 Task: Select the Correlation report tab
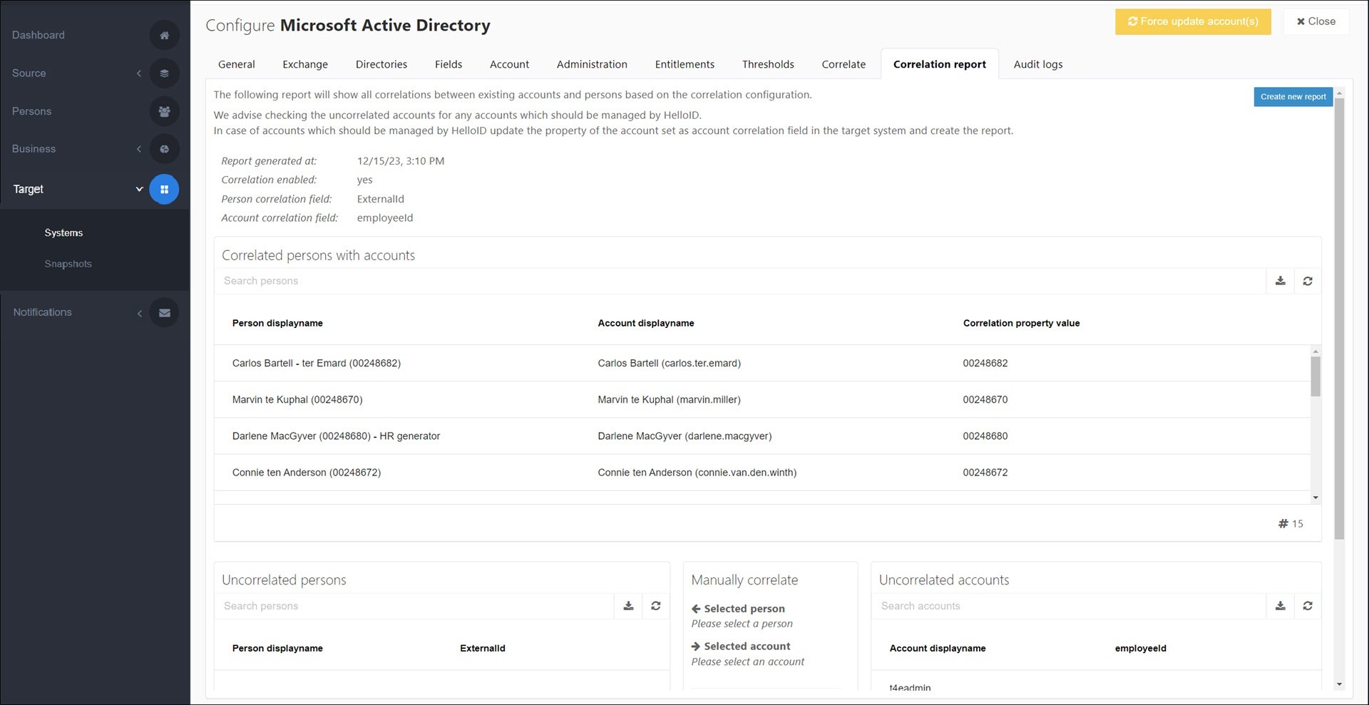pos(940,64)
